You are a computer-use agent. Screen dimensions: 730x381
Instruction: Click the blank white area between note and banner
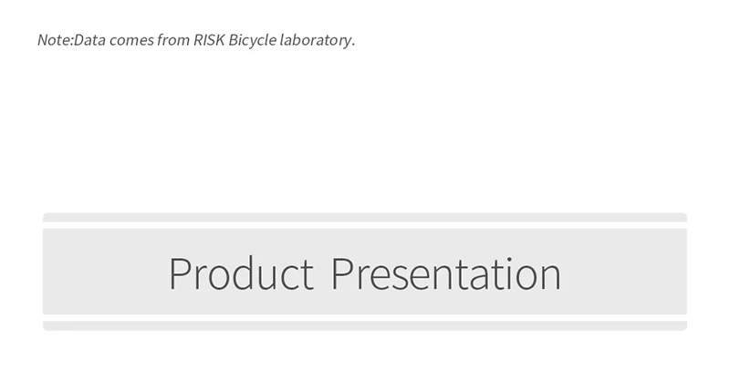365,130
